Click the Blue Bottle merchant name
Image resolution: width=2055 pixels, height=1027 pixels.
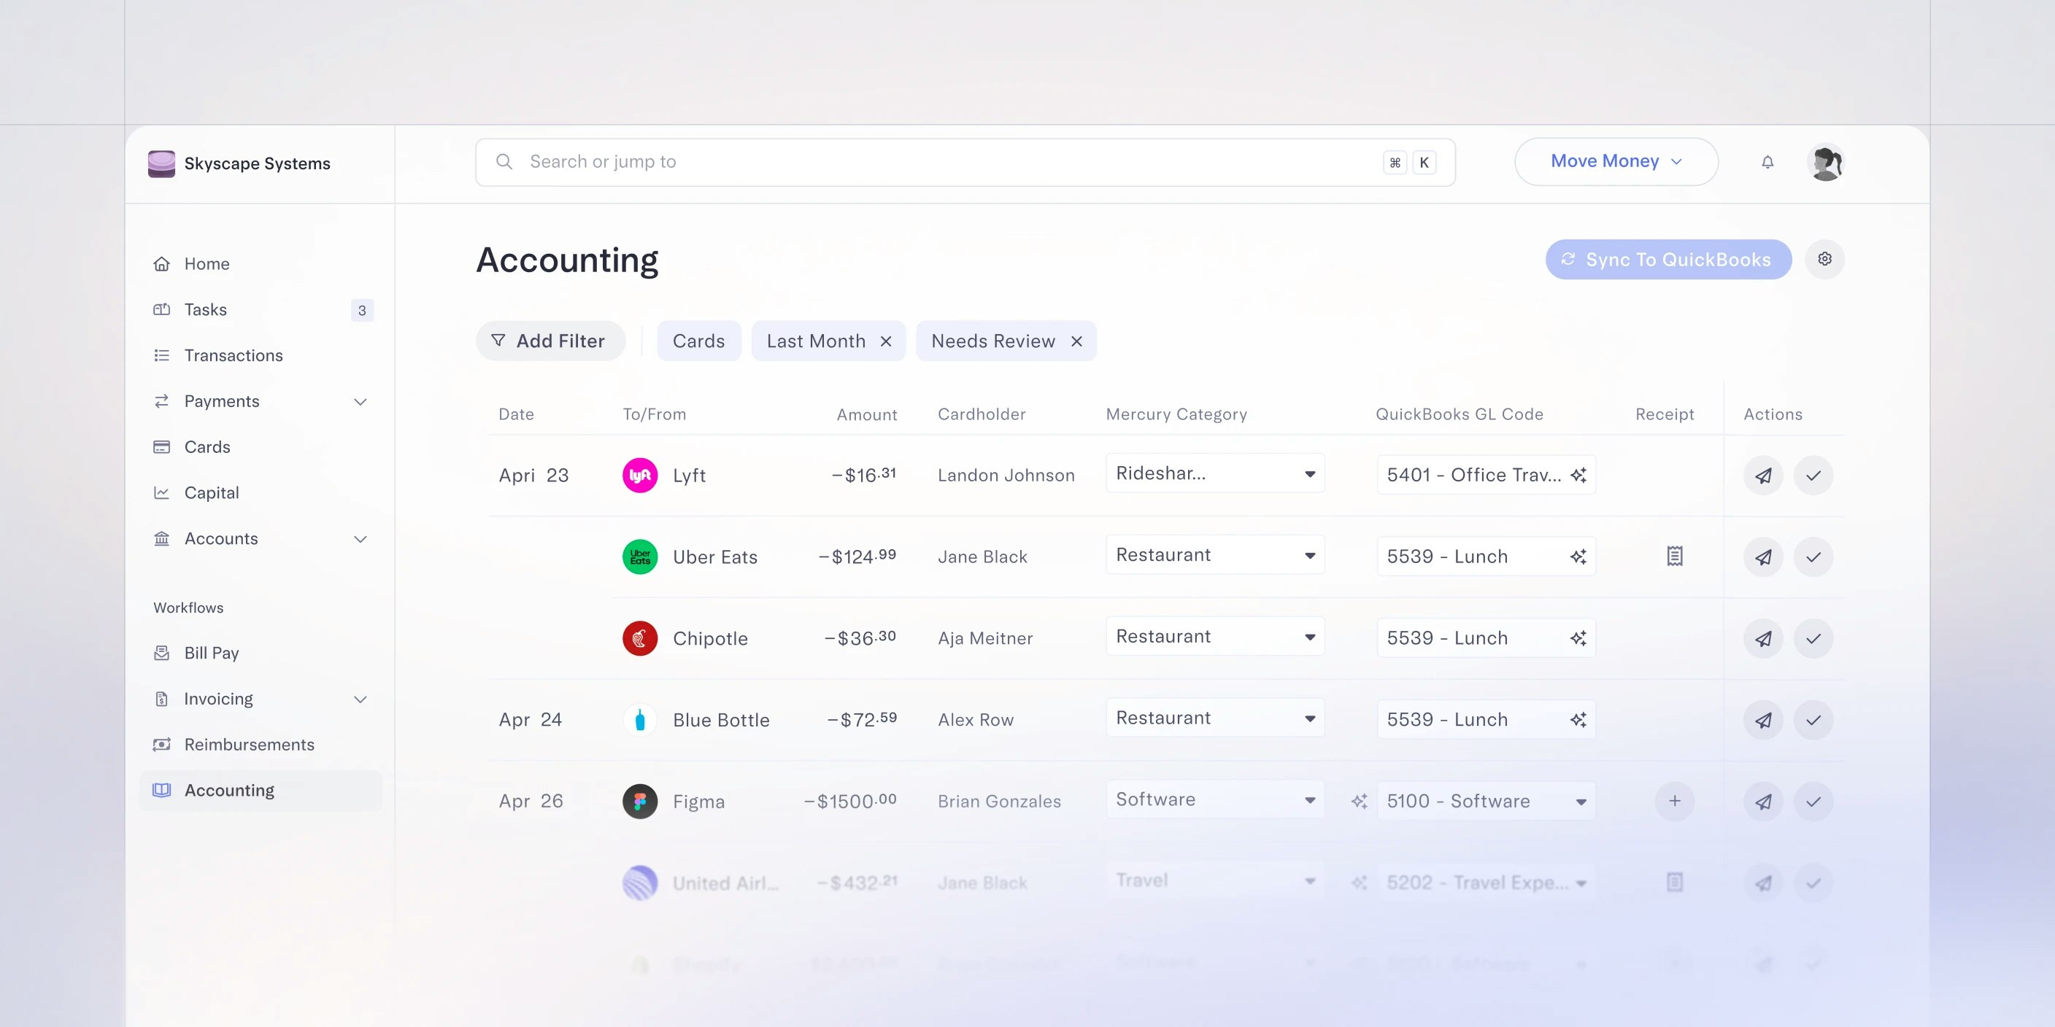(x=721, y=720)
